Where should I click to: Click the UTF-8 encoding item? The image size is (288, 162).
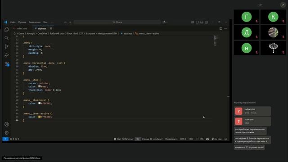183,139
